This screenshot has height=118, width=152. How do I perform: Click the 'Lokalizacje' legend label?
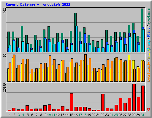click(149, 72)
